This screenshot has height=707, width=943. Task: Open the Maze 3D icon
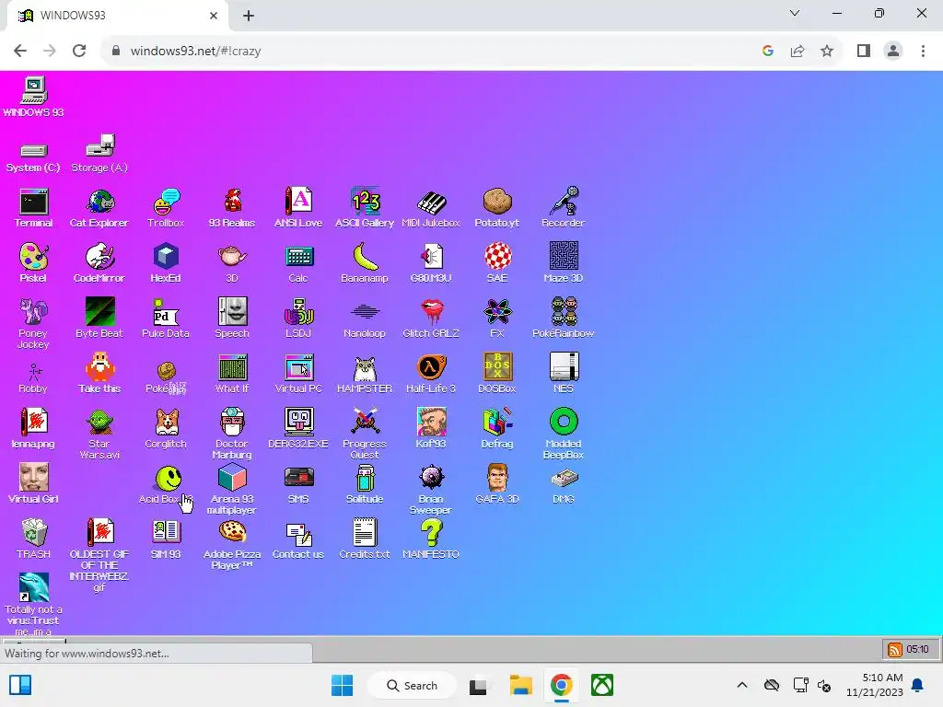[x=563, y=263]
